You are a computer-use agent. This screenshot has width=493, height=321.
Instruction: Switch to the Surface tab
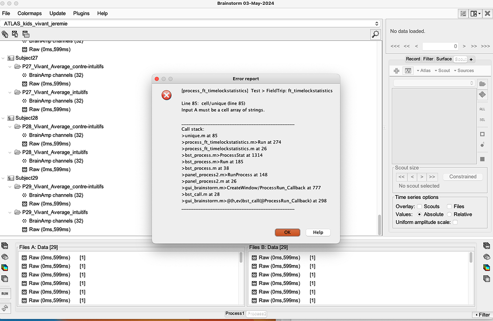pos(444,59)
